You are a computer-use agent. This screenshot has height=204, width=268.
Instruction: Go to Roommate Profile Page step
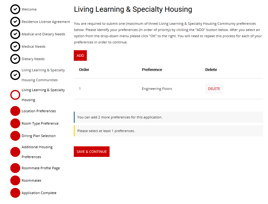coord(40,168)
